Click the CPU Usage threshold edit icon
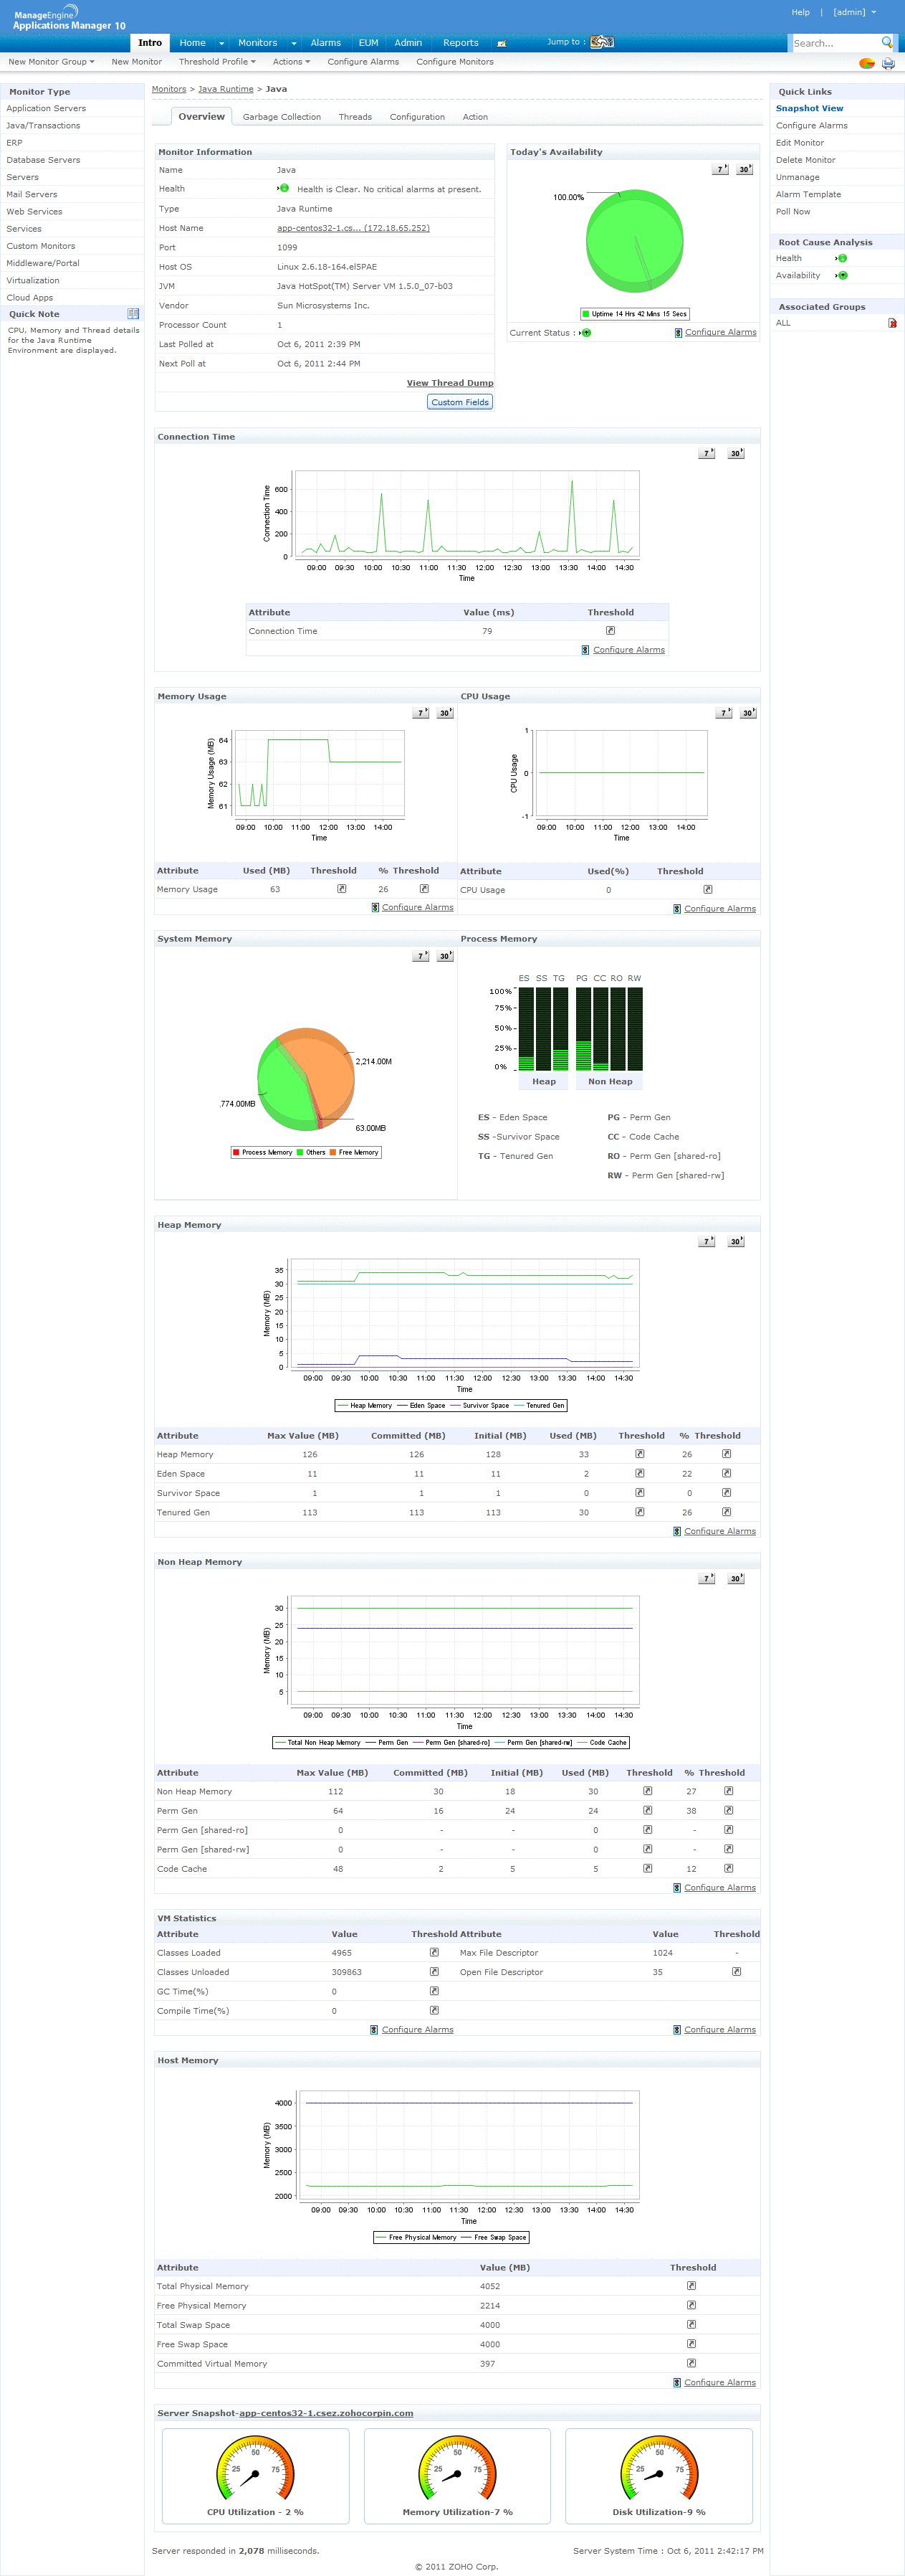The height and width of the screenshot is (2576, 905). click(707, 889)
